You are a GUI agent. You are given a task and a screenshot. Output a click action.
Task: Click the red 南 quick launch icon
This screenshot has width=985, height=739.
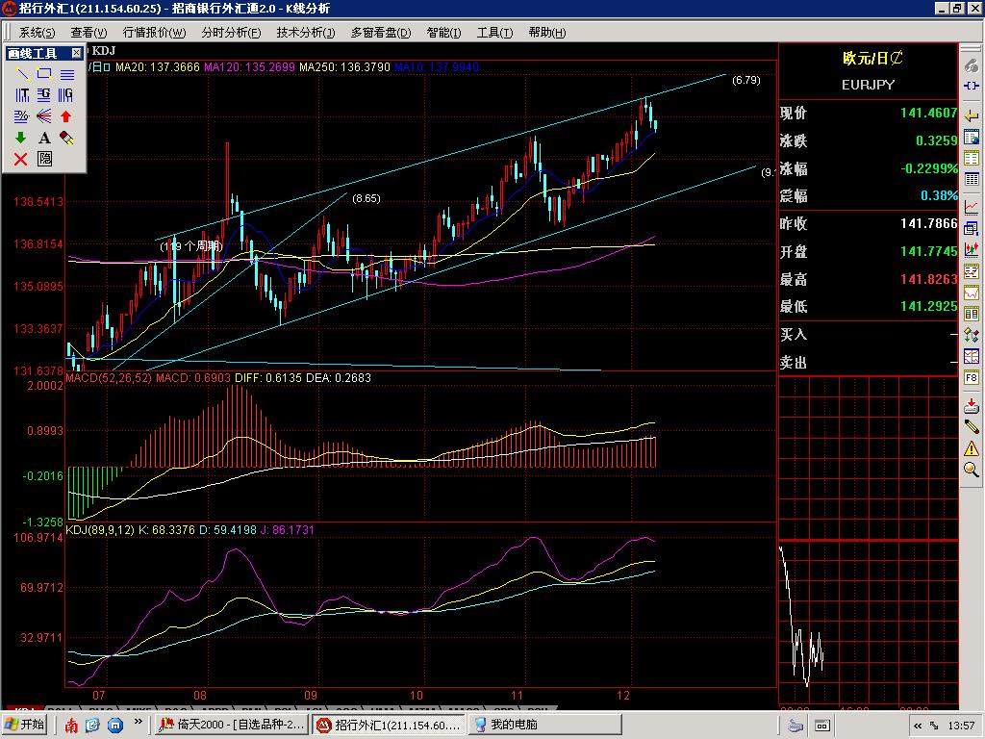(71, 726)
